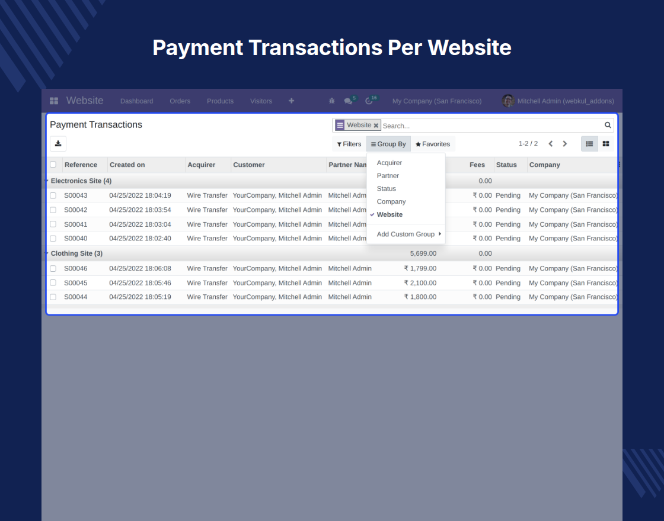Viewport: 664px width, 521px height.
Task: Open the Dashboard menu
Action: 136,101
